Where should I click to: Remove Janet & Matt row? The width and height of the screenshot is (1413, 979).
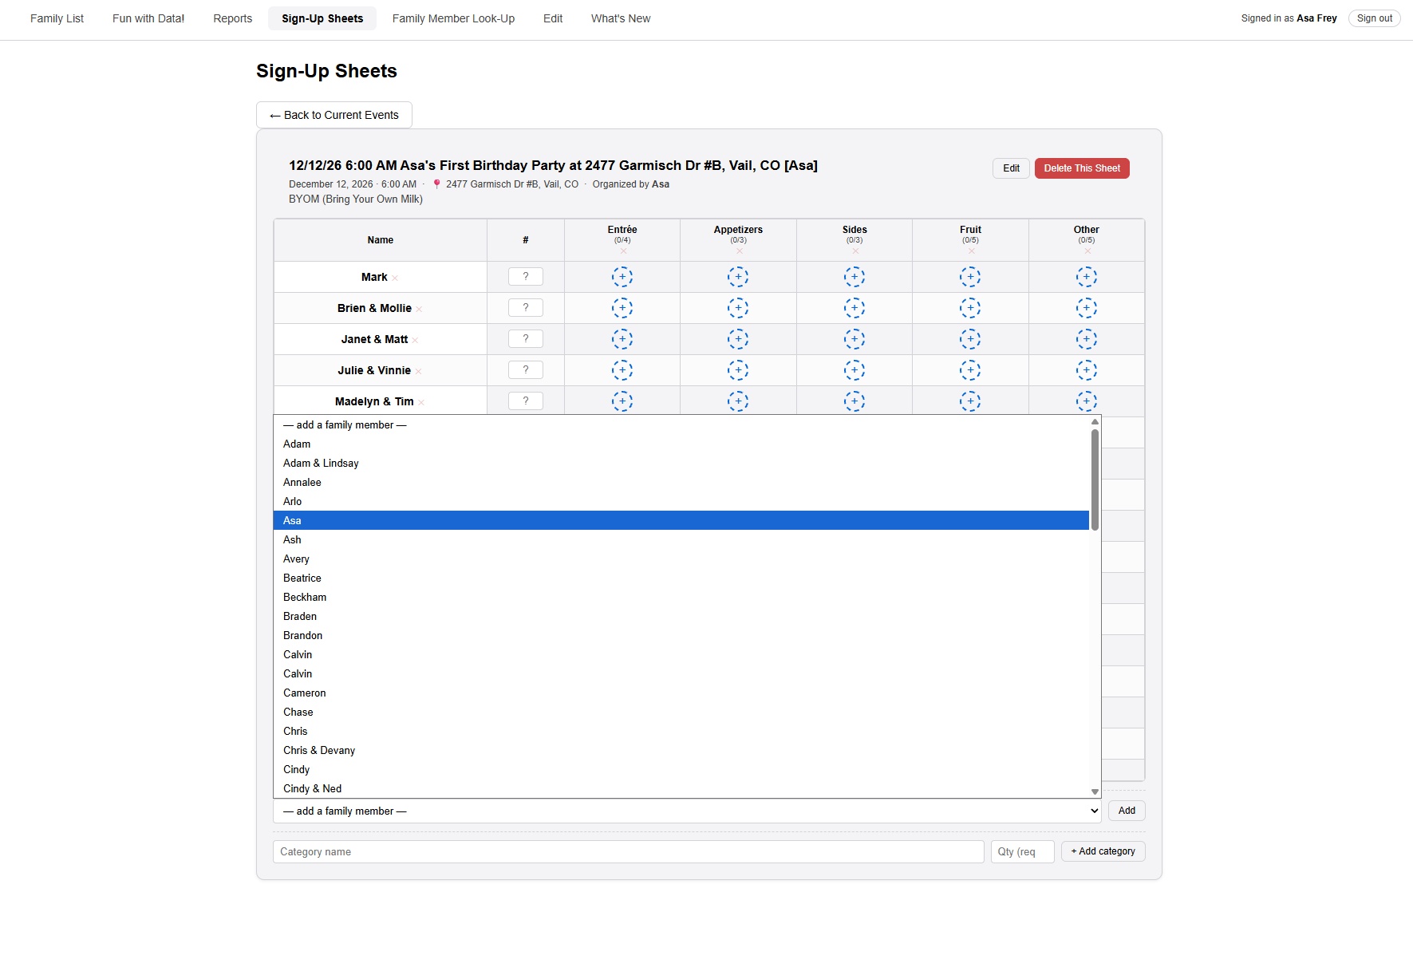415,341
